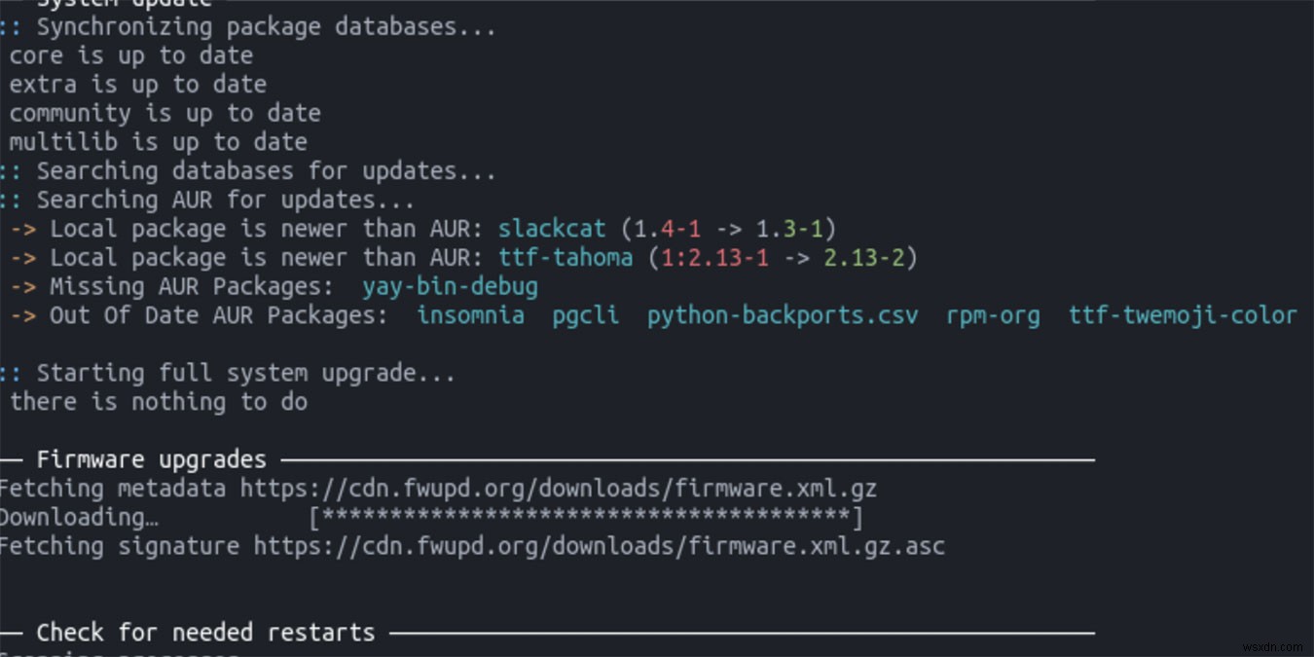Click the slackcat package name
The height and width of the screenshot is (657, 1314).
point(552,229)
